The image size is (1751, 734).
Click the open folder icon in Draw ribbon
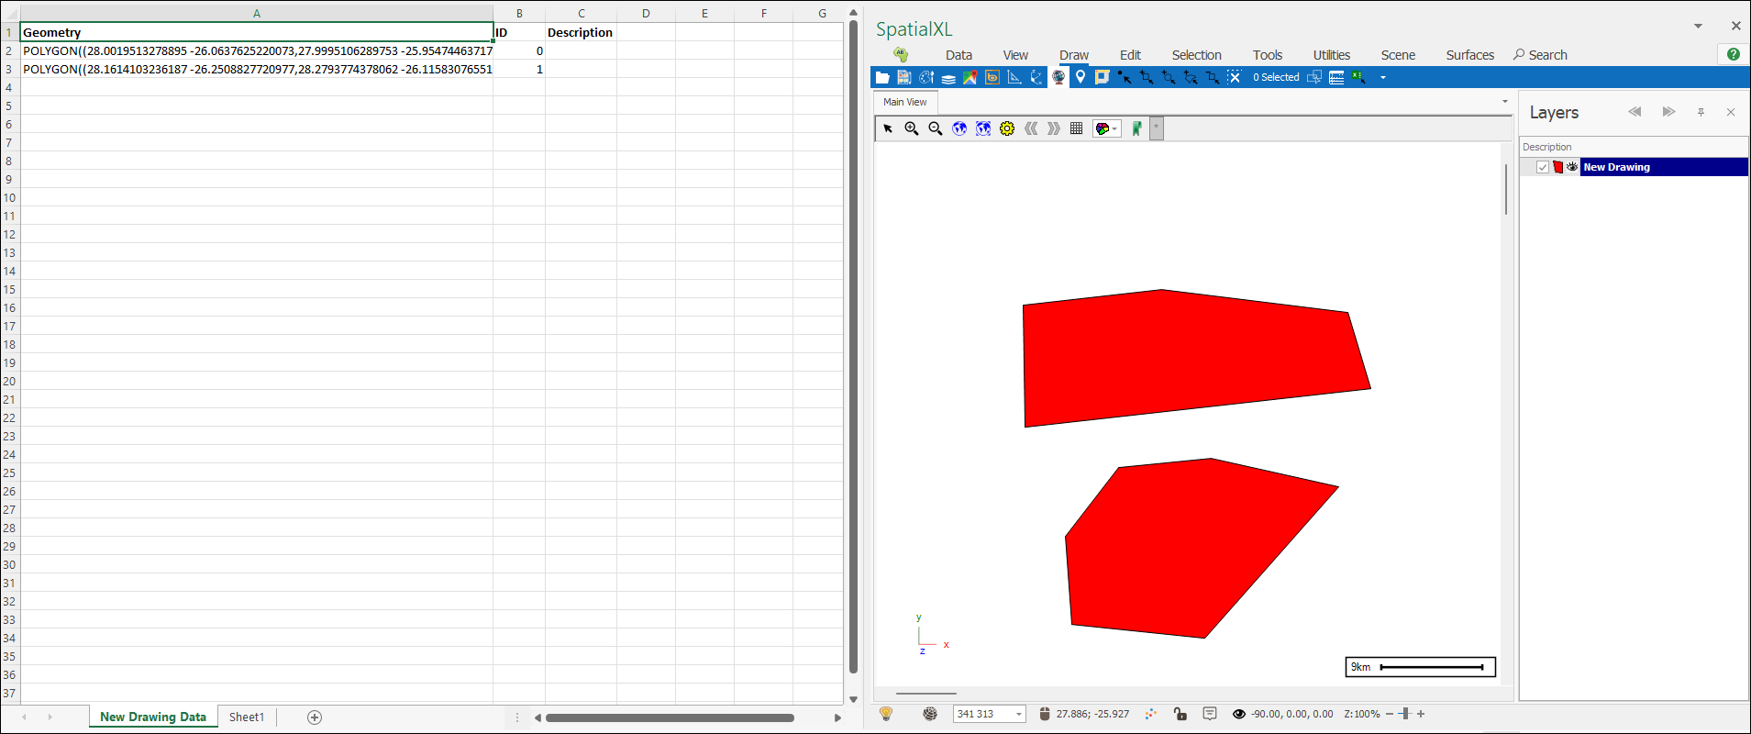[x=882, y=78]
